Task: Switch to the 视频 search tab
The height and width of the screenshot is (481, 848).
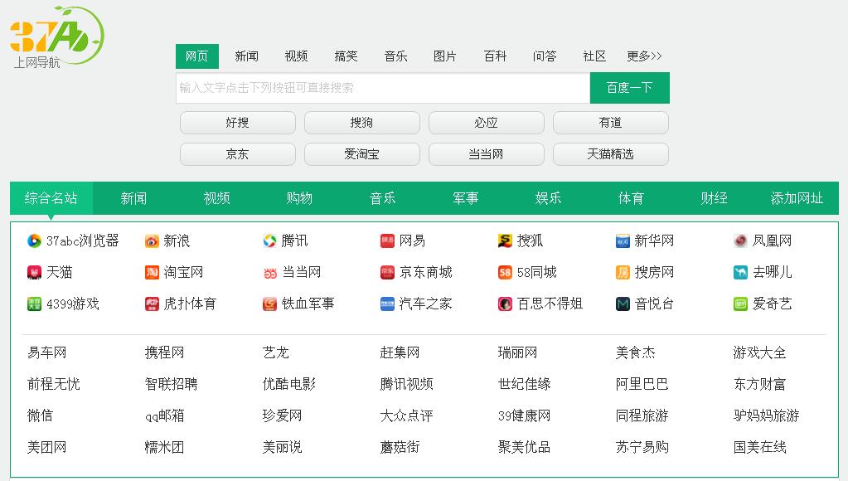Action: [x=297, y=56]
